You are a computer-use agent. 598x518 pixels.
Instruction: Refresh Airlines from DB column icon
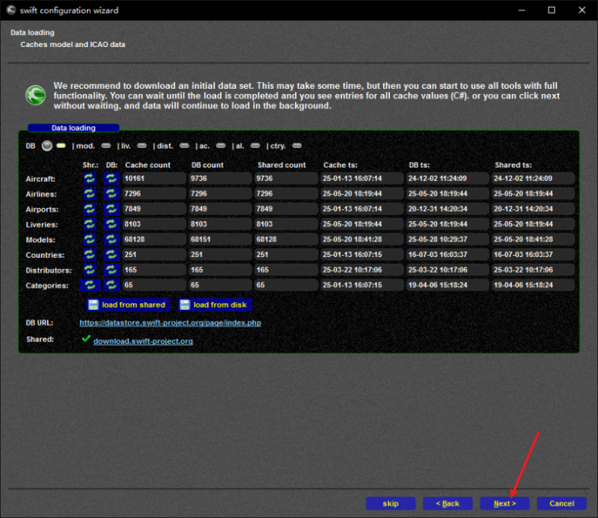pyautogui.click(x=112, y=194)
